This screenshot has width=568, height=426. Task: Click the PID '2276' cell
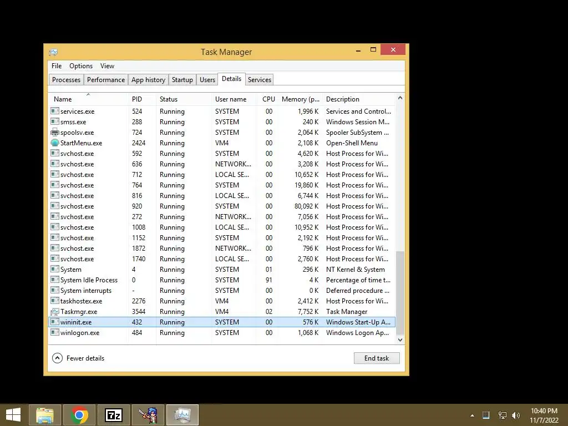(138, 301)
